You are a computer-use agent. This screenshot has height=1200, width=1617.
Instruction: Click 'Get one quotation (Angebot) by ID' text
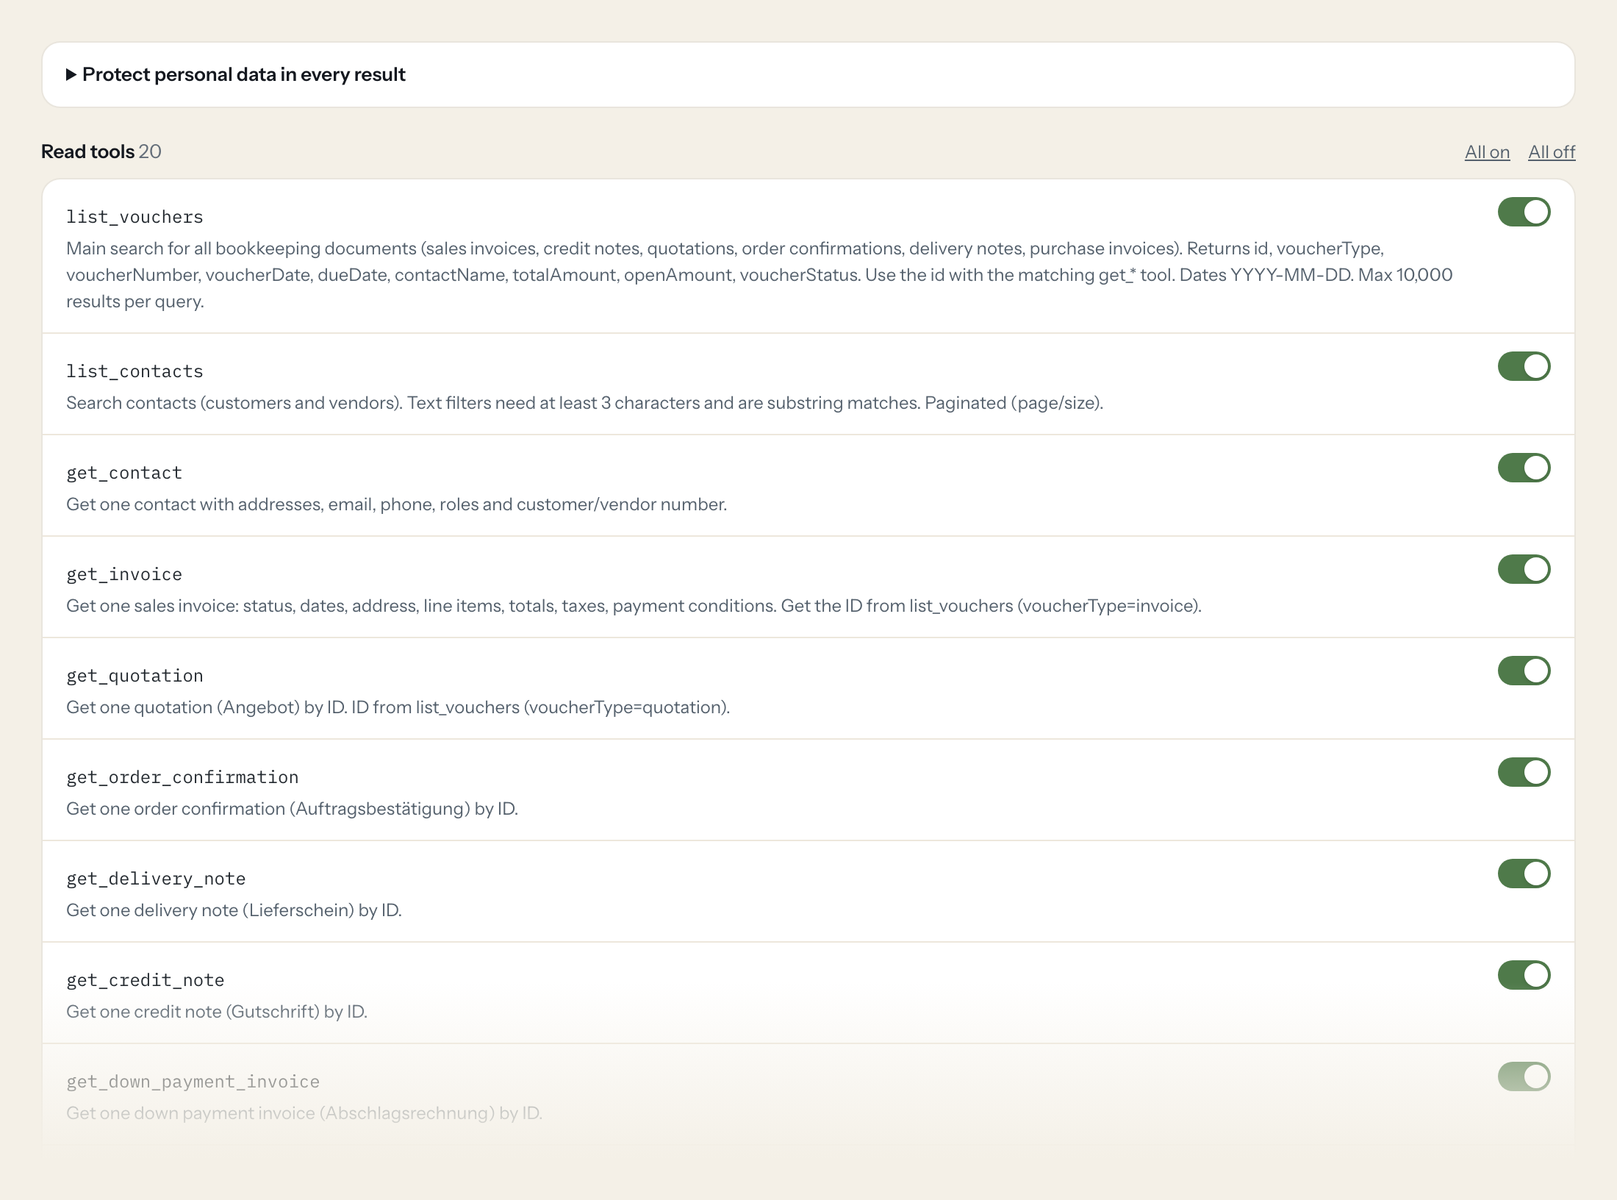tap(398, 707)
